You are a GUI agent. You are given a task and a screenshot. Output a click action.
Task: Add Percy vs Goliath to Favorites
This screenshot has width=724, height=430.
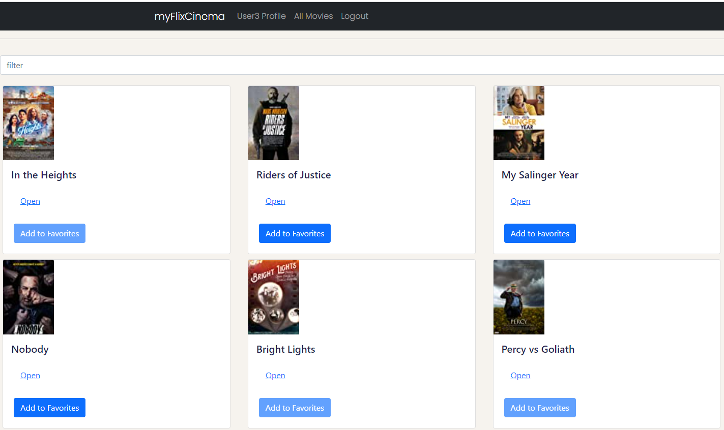pos(540,407)
